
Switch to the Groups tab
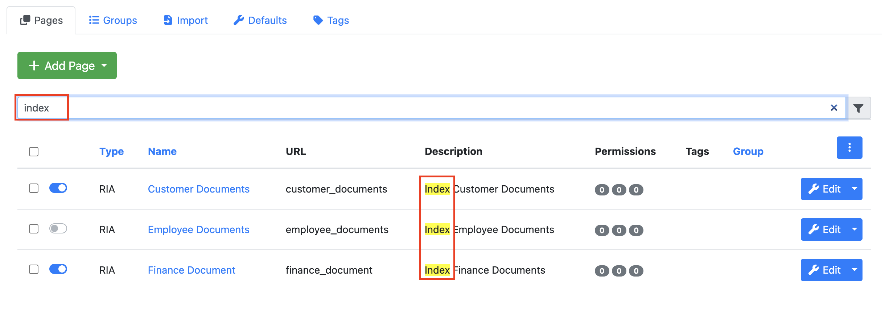113,20
